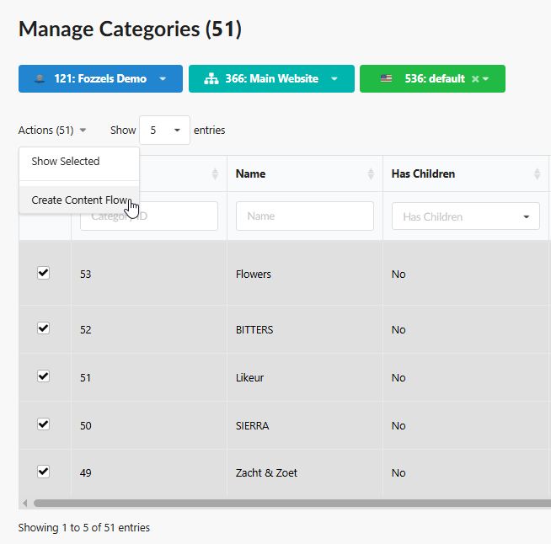Viewport: 551px width, 544px height.
Task: Select Create Content Flow menu item
Action: click(x=79, y=200)
